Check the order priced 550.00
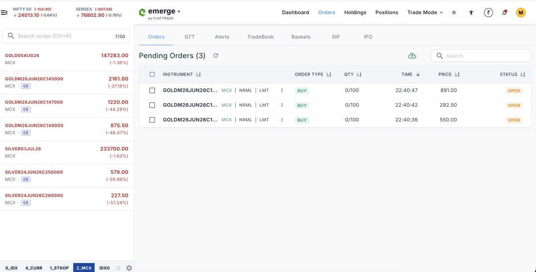This screenshot has height=272, width=536. point(152,120)
